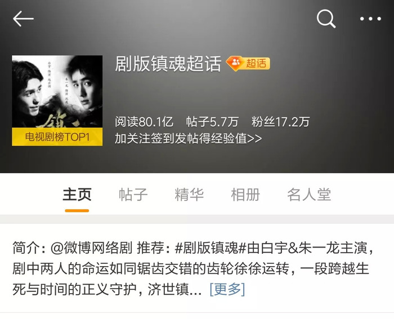
Task: Open the three-dot more options menu
Action: click(370, 19)
